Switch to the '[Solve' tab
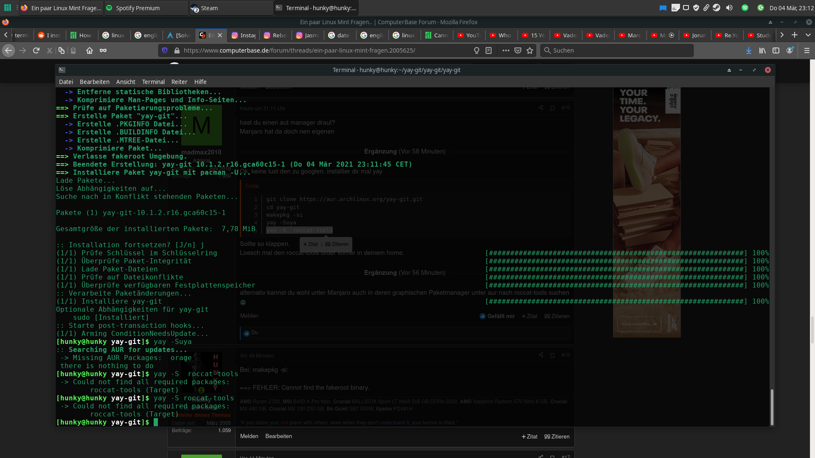The height and width of the screenshot is (458, 815). point(179,35)
